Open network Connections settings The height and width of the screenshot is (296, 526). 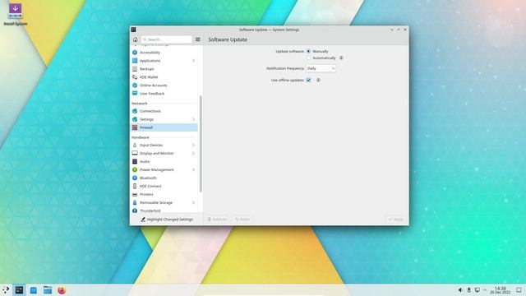click(x=164, y=111)
